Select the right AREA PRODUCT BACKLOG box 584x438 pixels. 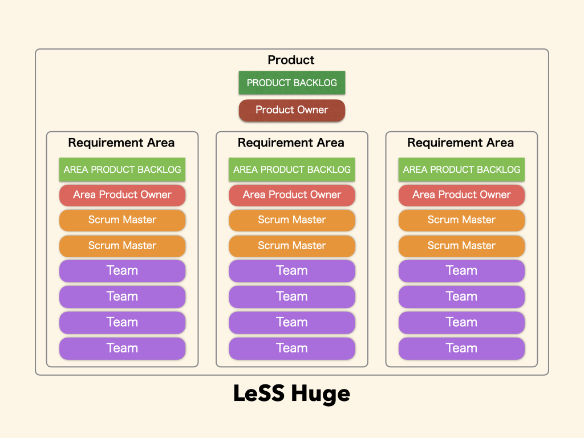(461, 169)
